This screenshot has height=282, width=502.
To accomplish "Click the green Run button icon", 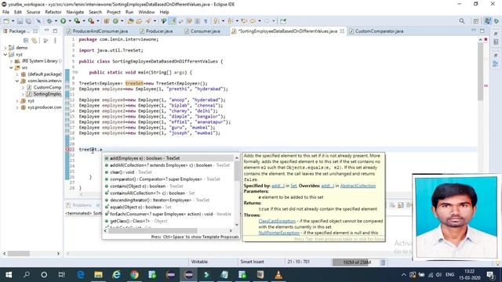I will coord(63,21).
